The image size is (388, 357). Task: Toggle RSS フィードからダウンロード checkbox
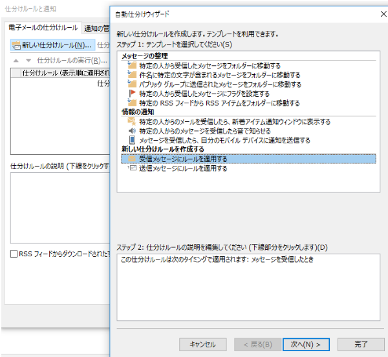14,254
